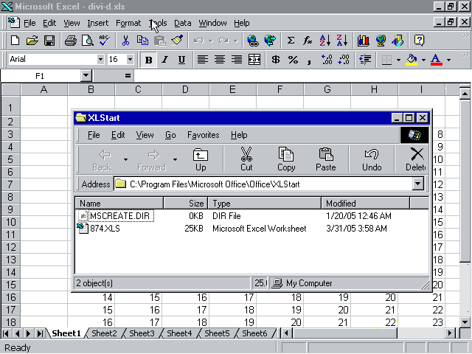Save the workbook with the floppy disk icon
The width and height of the screenshot is (472, 354).
49,41
